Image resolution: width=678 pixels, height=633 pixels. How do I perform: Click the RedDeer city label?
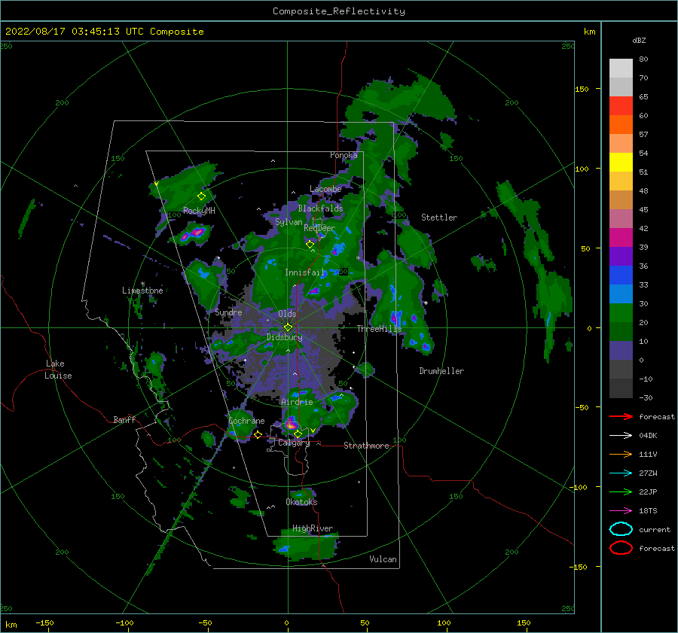point(319,228)
